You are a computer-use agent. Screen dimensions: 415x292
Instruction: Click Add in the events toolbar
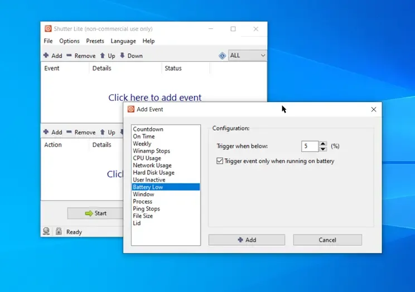click(x=53, y=56)
